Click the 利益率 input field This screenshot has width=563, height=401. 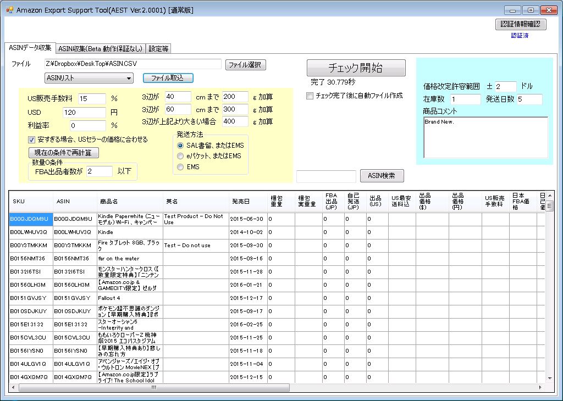(x=88, y=126)
